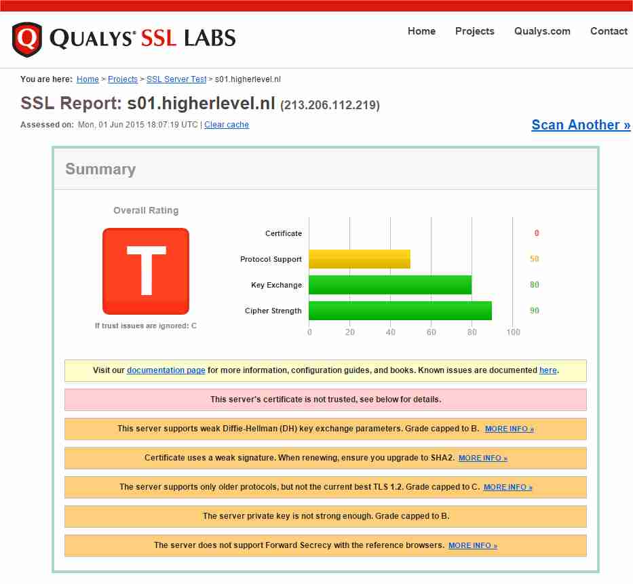The height and width of the screenshot is (584, 633).
Task: Click the Home breadcrumb link
Action: [88, 79]
